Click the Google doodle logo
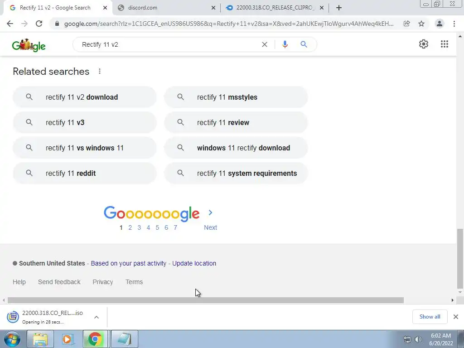Viewport: 464px width, 348px height. point(29,45)
